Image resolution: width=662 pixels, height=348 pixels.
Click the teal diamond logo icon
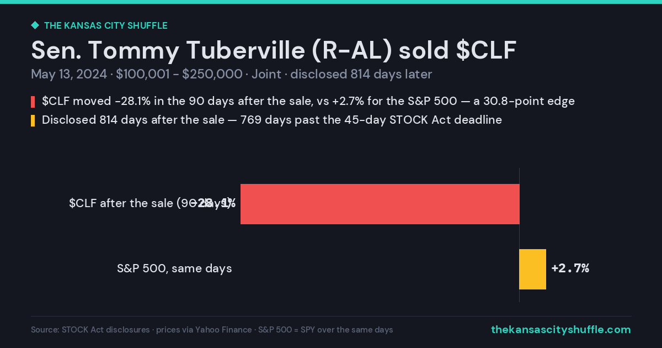coord(35,25)
